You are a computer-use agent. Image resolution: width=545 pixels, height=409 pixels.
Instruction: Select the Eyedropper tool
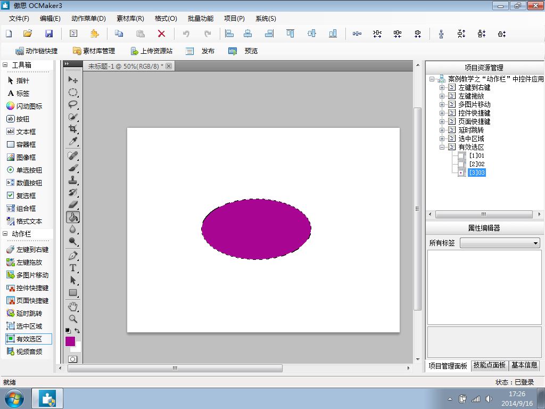pyautogui.click(x=72, y=141)
